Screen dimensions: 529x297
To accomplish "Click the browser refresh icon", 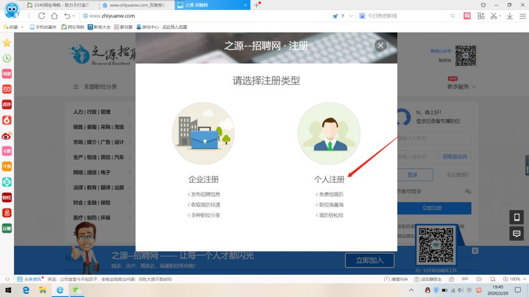I will point(42,16).
